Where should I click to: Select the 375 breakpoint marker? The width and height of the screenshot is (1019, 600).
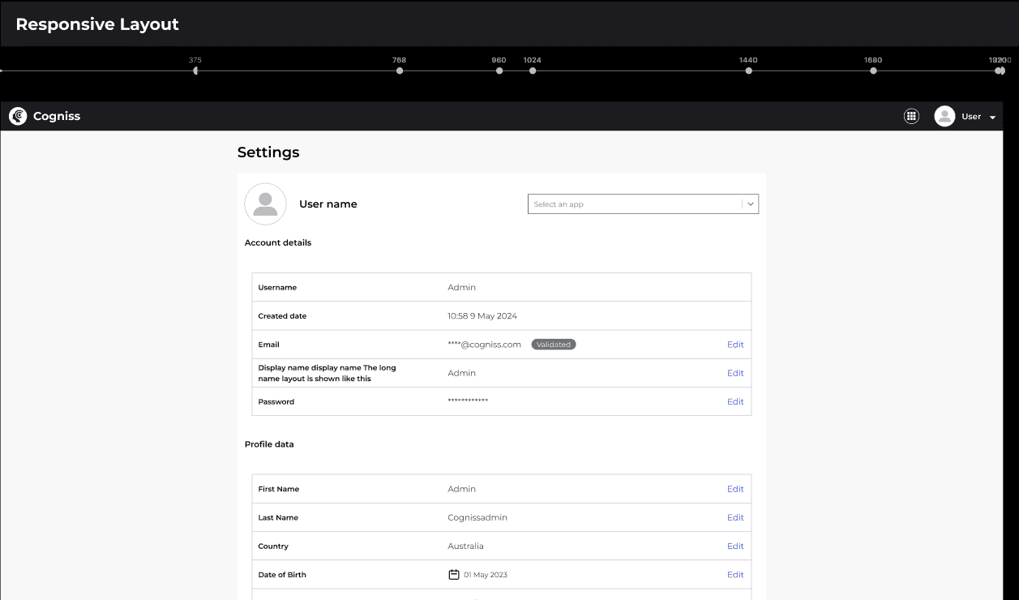195,71
